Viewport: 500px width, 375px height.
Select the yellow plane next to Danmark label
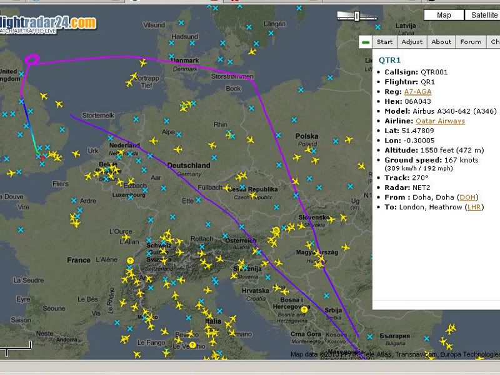tap(143, 62)
